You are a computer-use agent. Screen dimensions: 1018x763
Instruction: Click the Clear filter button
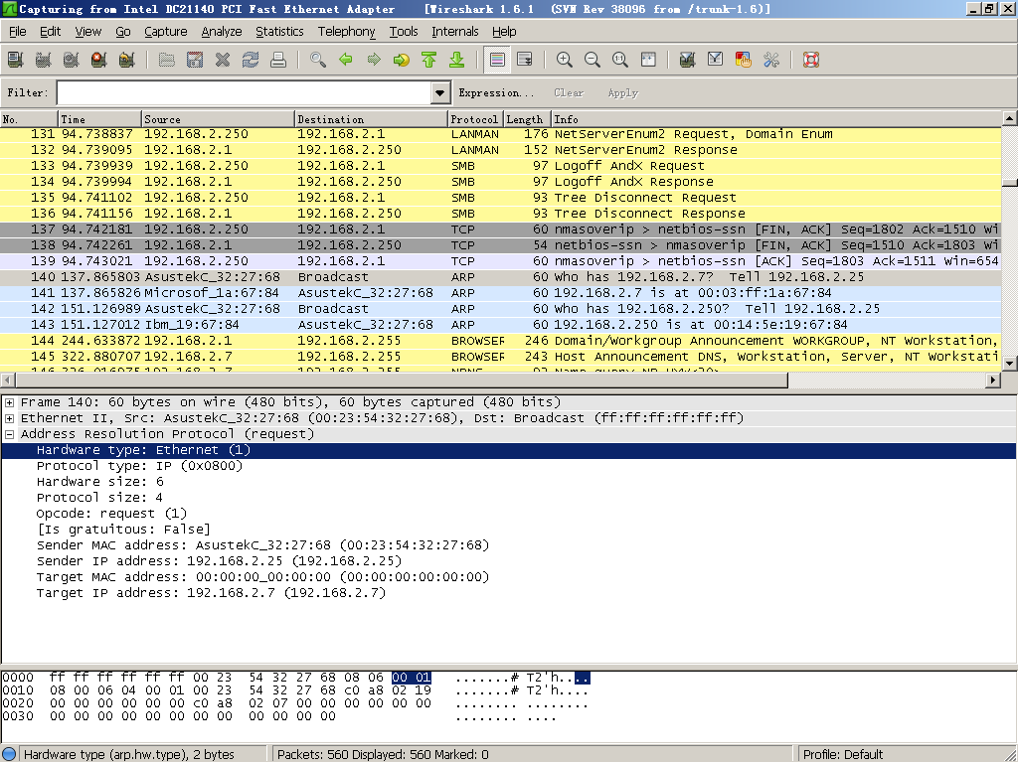tap(569, 92)
